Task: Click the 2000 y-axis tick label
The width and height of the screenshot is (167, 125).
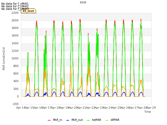Action: tap(15, 20)
